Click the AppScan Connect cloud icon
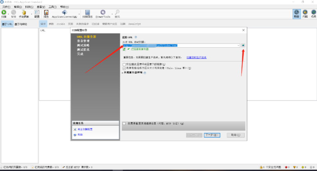The width and height of the screenshot is (317, 171). (64, 12)
